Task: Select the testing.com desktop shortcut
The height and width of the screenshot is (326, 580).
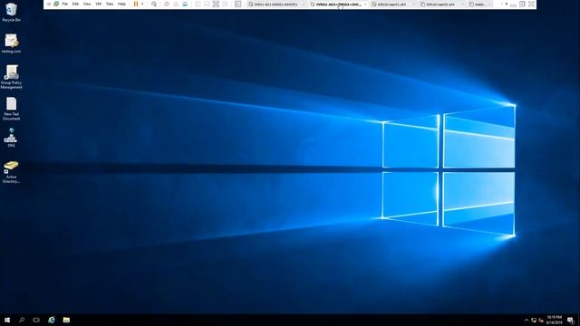Action: pyautogui.click(x=11, y=43)
